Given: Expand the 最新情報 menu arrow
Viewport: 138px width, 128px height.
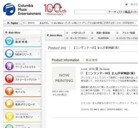Looking at the screenshot, I should [x=39, y=41].
